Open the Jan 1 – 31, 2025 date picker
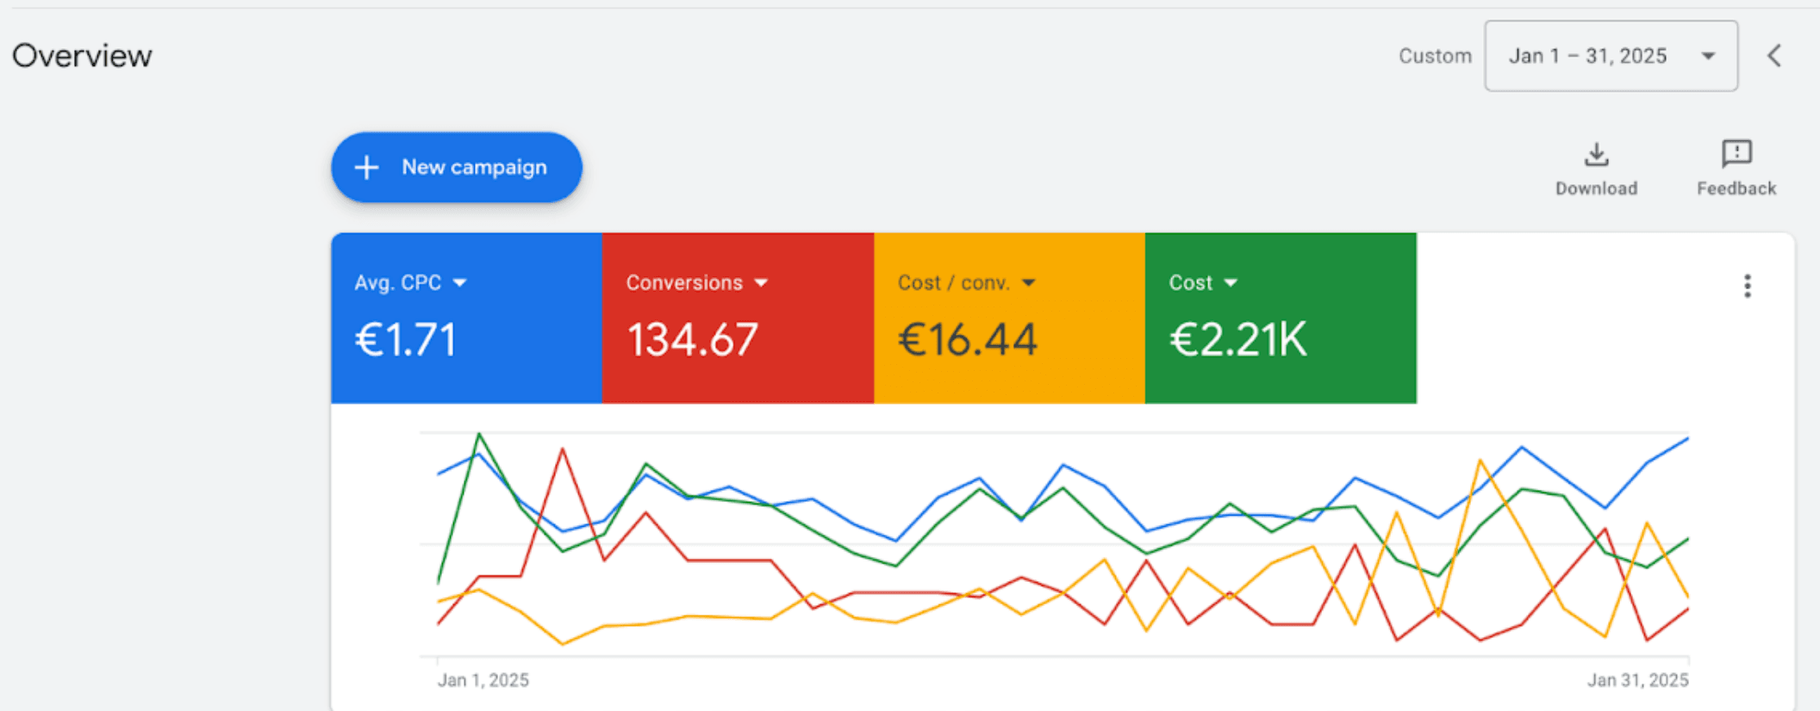This screenshot has width=1820, height=711. [x=1610, y=56]
